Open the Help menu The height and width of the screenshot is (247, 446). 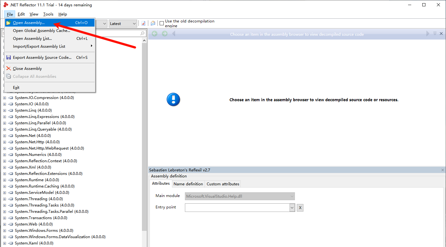point(63,14)
